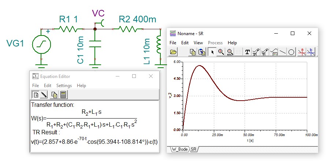The height and width of the screenshot is (161, 327).
Task: Switch to the W_Bode tab
Action: [178, 149]
